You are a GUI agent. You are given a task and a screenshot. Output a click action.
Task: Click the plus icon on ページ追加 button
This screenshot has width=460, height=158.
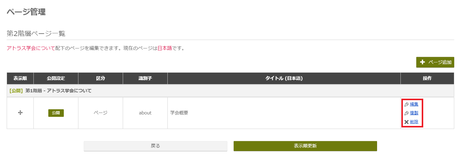(422, 62)
